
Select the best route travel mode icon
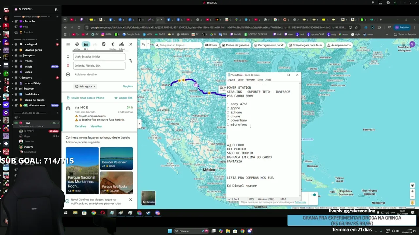click(x=77, y=44)
